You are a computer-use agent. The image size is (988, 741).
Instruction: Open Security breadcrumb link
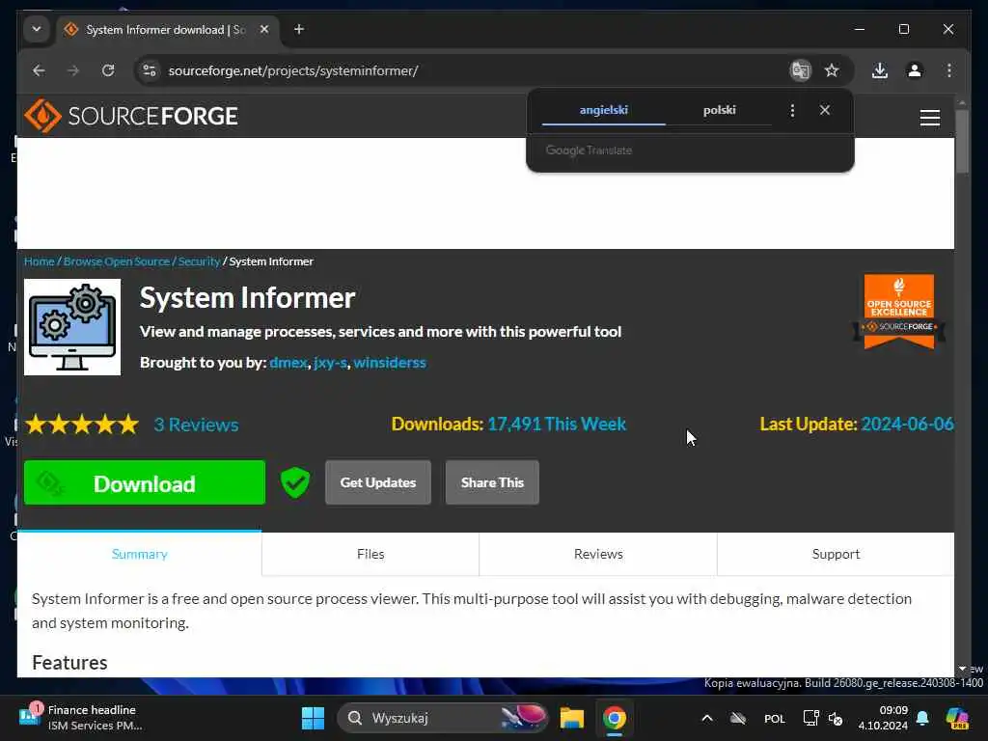199,261
